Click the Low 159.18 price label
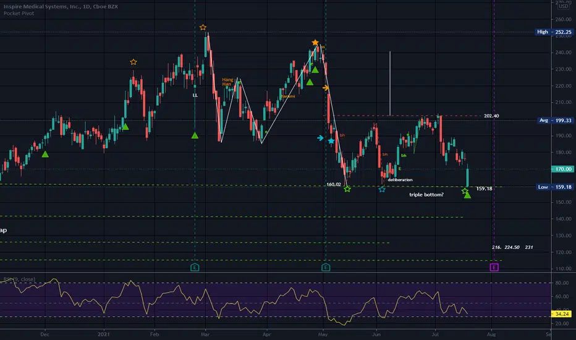 point(555,187)
